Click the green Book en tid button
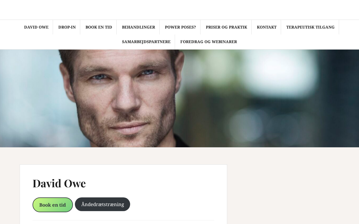The width and height of the screenshot is (359, 224). pyautogui.click(x=53, y=205)
